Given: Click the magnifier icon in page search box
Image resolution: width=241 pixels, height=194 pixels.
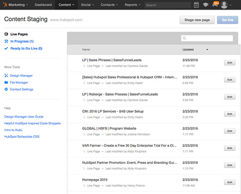Looking at the screenshot, I should (x=185, y=38).
